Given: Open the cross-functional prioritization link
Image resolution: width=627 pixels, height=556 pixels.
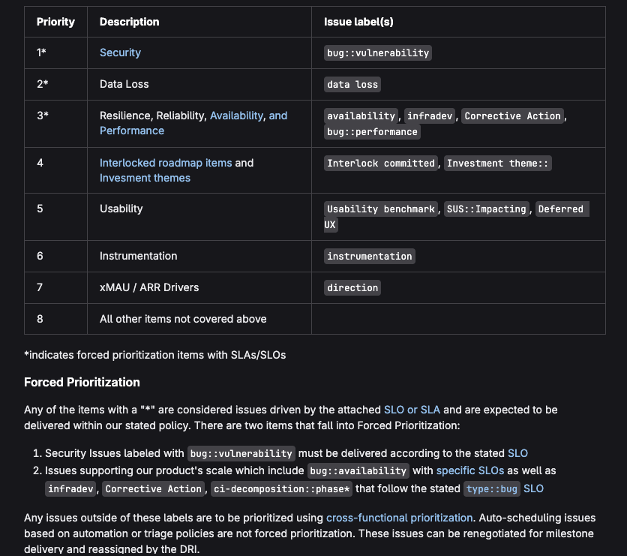Looking at the screenshot, I should [400, 518].
